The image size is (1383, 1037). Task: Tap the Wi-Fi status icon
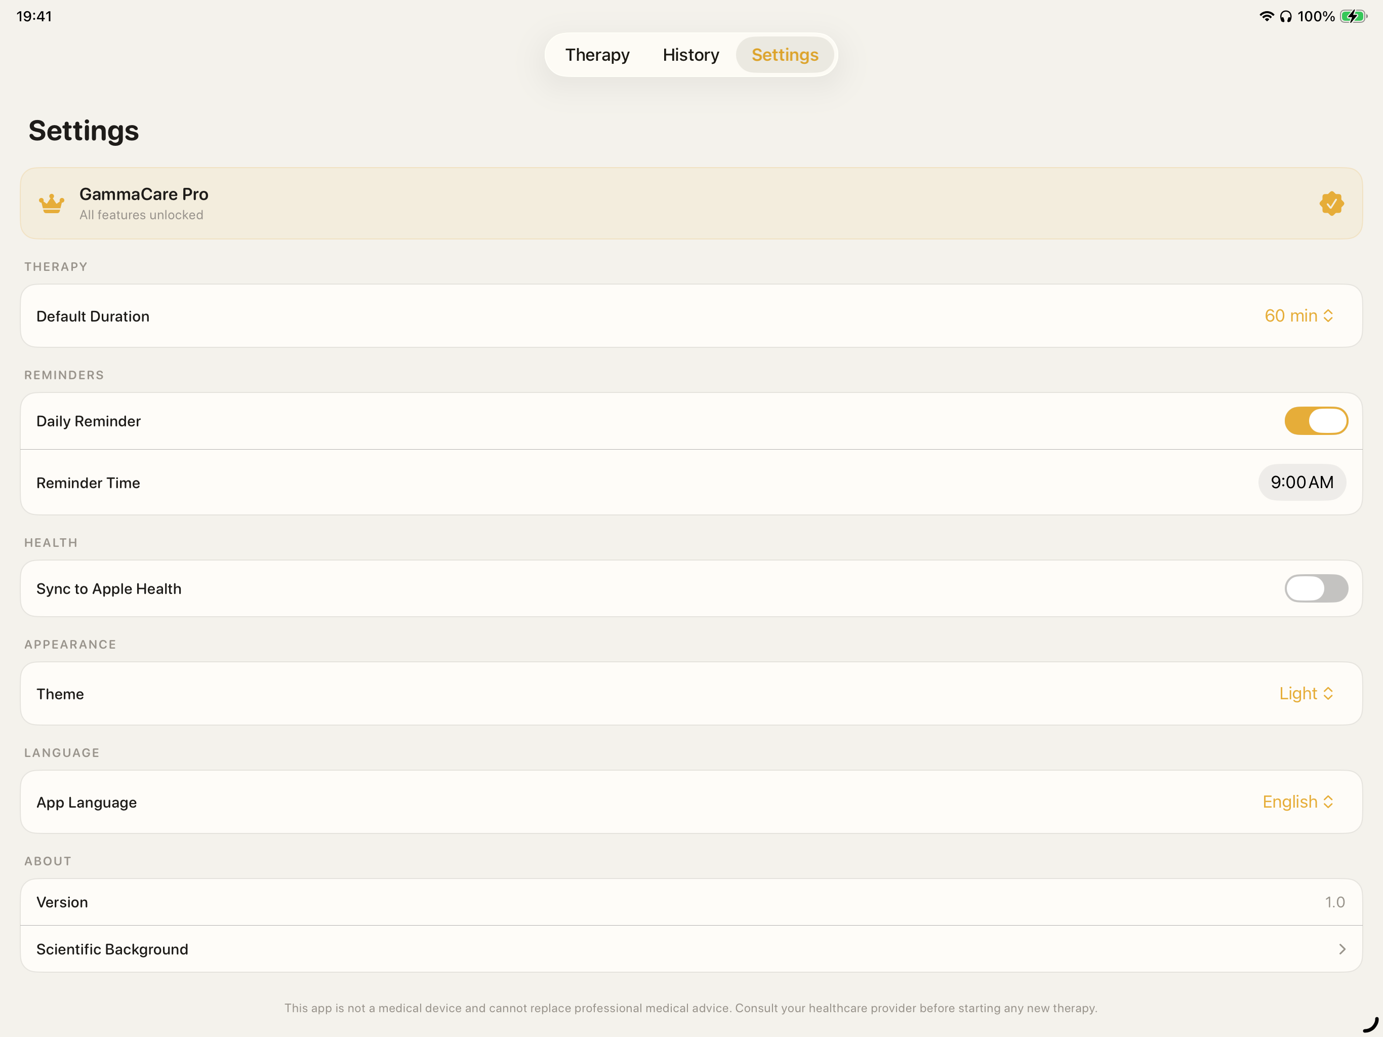[x=1266, y=16]
